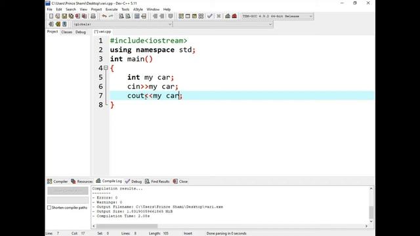Close the bottom panel via the Close tab

point(180,182)
